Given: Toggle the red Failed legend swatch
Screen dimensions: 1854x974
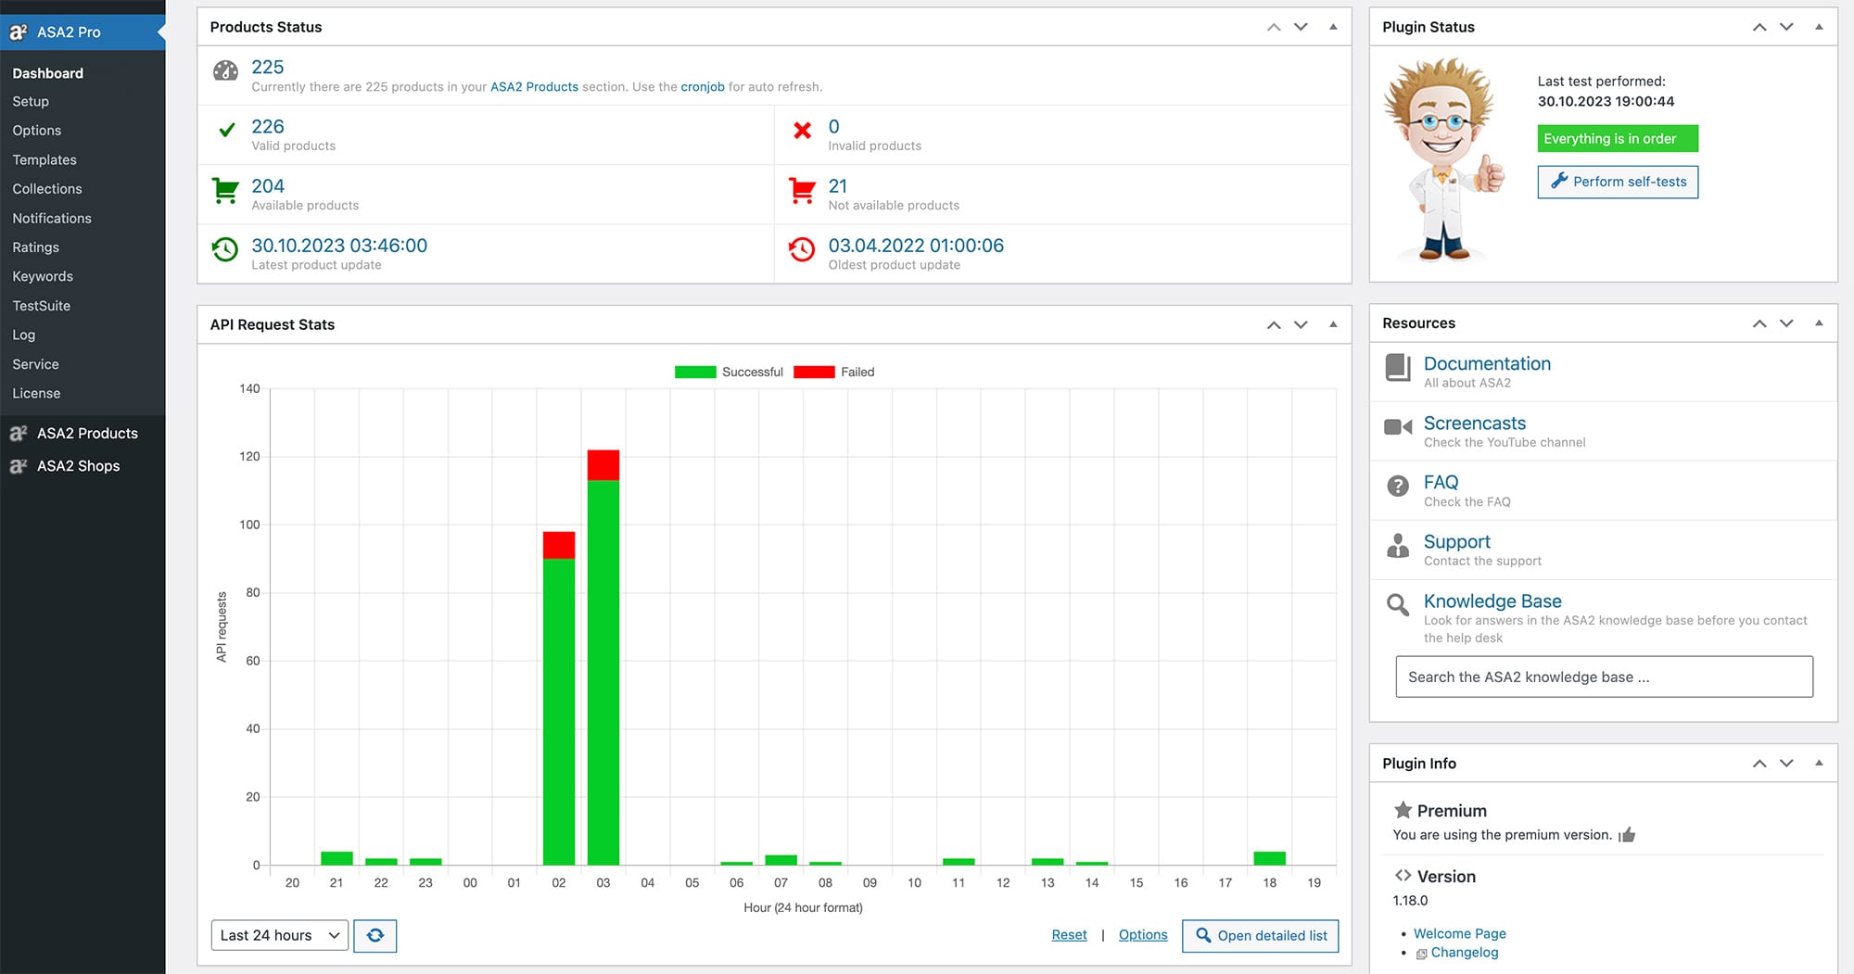Looking at the screenshot, I should pyautogui.click(x=814, y=373).
